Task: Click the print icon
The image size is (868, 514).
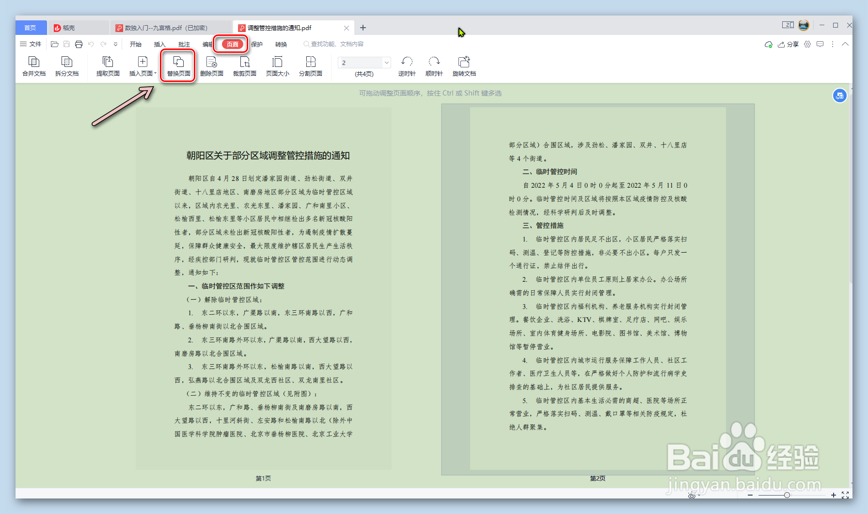Action: click(x=79, y=44)
